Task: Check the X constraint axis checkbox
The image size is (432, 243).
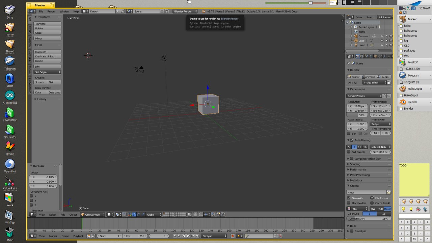Action: (31, 196)
